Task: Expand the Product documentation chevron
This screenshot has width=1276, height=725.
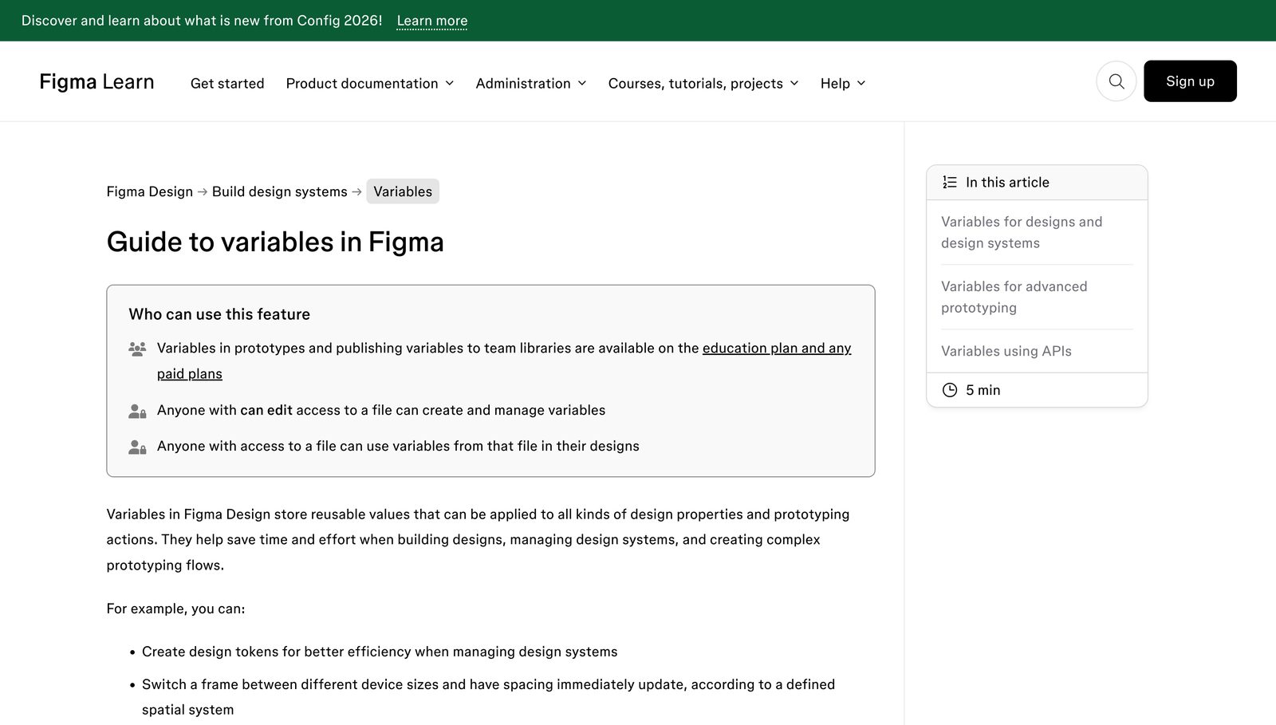Action: point(450,83)
